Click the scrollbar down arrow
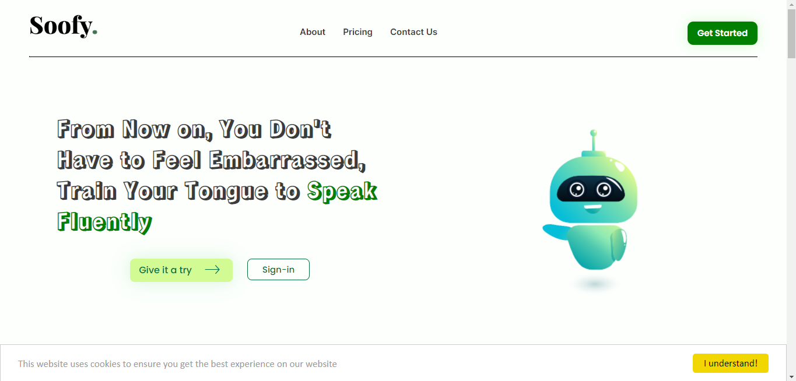Image resolution: width=796 pixels, height=381 pixels. (791, 376)
